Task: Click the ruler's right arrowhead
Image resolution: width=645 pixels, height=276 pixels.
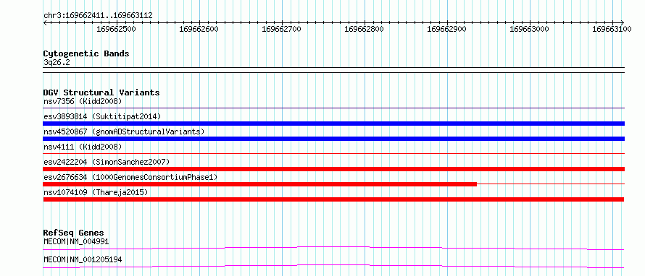Action: (623, 22)
